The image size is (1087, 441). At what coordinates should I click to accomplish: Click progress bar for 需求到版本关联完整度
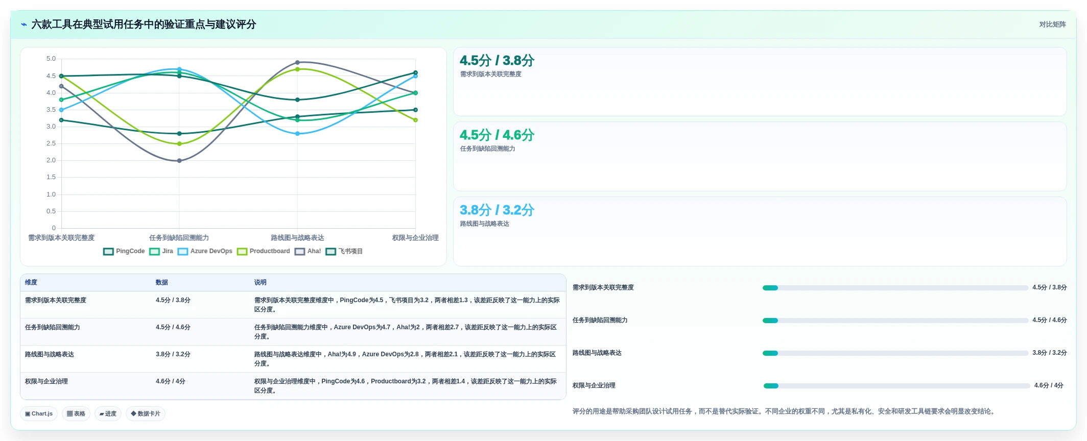click(895, 288)
